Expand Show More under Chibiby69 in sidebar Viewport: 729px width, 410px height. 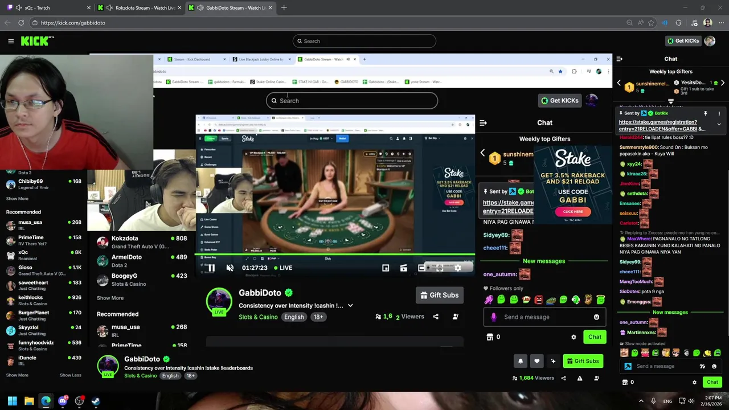17,199
